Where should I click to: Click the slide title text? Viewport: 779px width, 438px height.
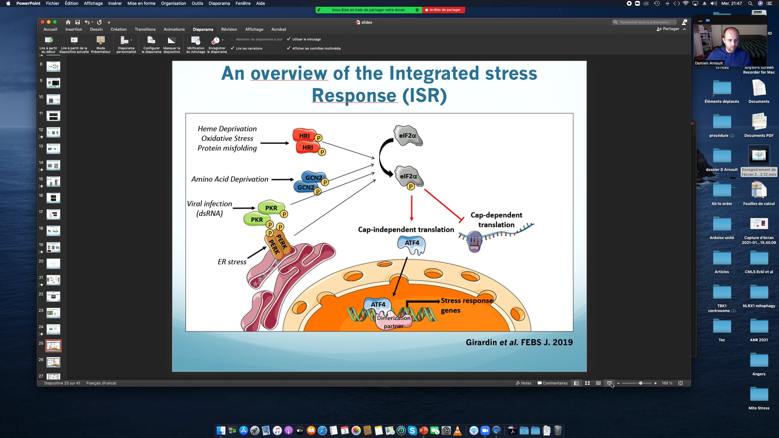click(x=379, y=84)
